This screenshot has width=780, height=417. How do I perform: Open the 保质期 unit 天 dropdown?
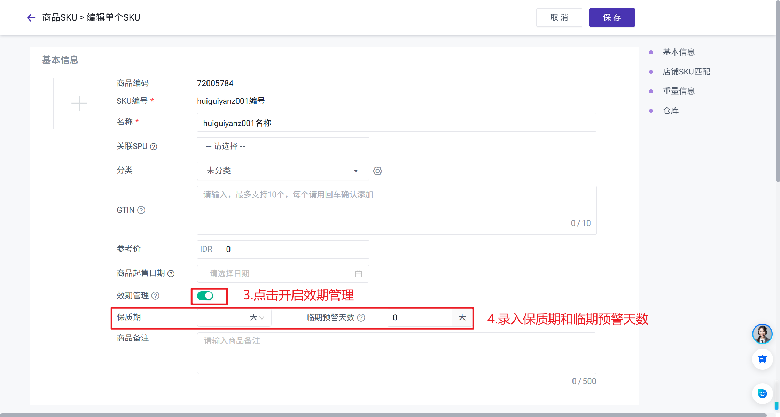(257, 317)
